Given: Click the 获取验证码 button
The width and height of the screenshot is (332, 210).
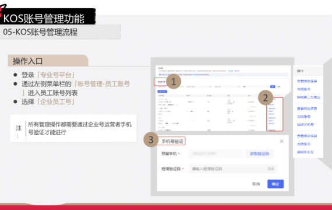Looking at the screenshot, I should [x=260, y=153].
